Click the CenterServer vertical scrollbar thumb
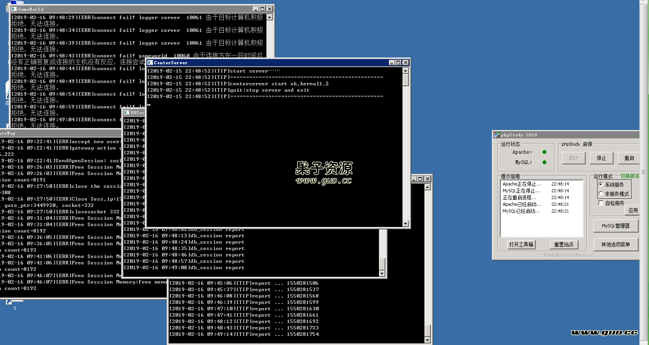 pos(406,80)
